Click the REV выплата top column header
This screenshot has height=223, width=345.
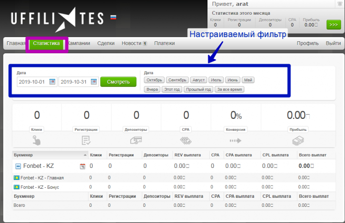coord(187,155)
